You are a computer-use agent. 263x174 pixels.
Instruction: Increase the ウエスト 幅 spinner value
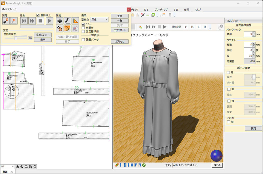pyautogui.click(x=254, y=55)
